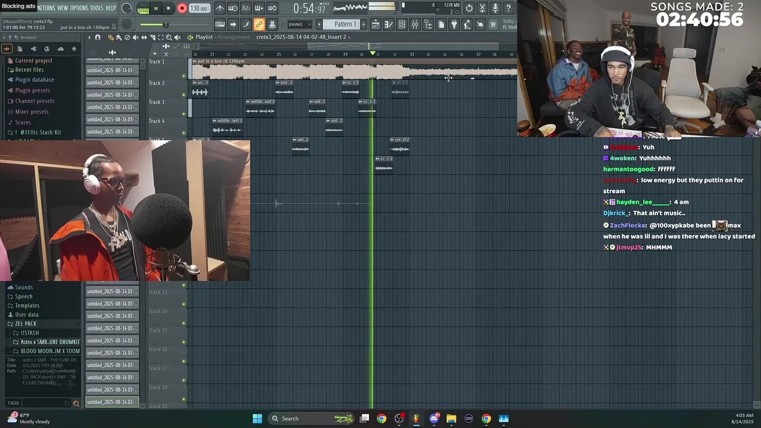
Task: Click the orange multilink to controllers icon
Action: [259, 24]
